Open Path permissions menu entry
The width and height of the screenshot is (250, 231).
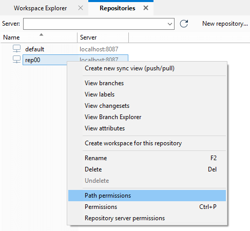pyautogui.click(x=147, y=196)
